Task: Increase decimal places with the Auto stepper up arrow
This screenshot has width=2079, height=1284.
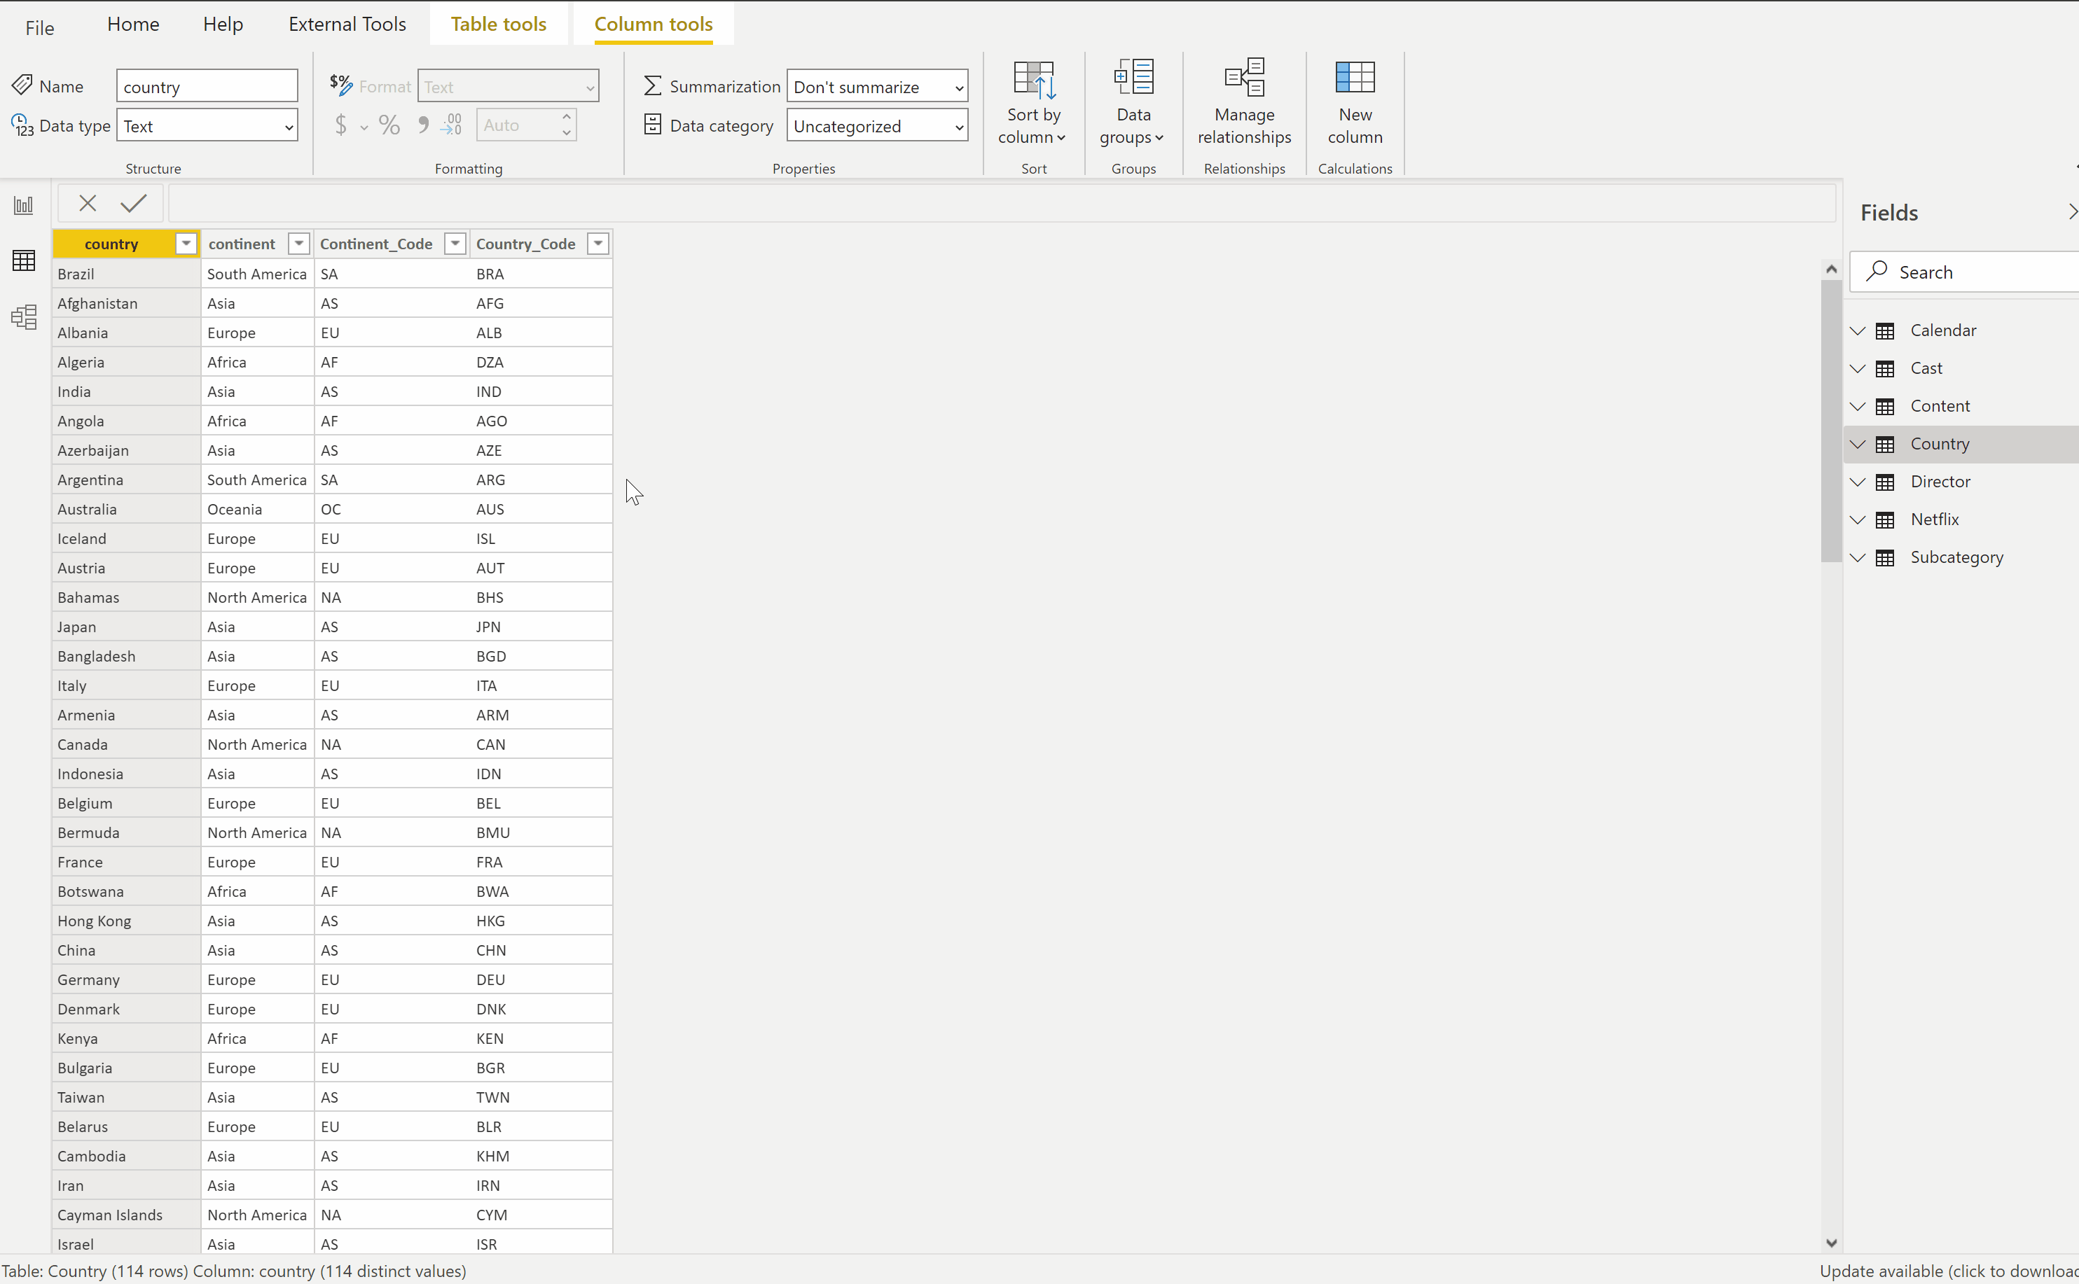Action: pyautogui.click(x=566, y=116)
